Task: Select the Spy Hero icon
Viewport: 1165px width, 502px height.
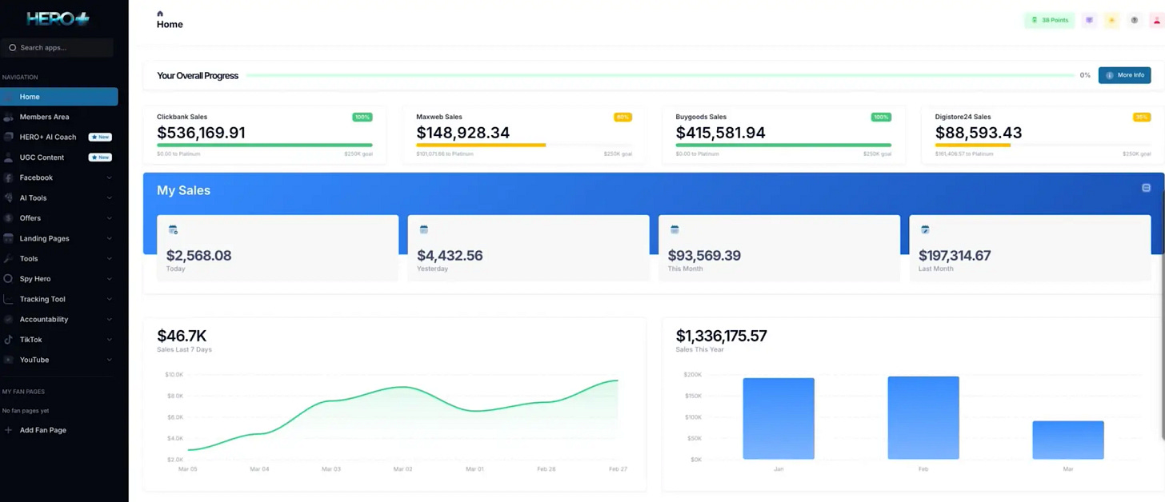Action: point(10,278)
